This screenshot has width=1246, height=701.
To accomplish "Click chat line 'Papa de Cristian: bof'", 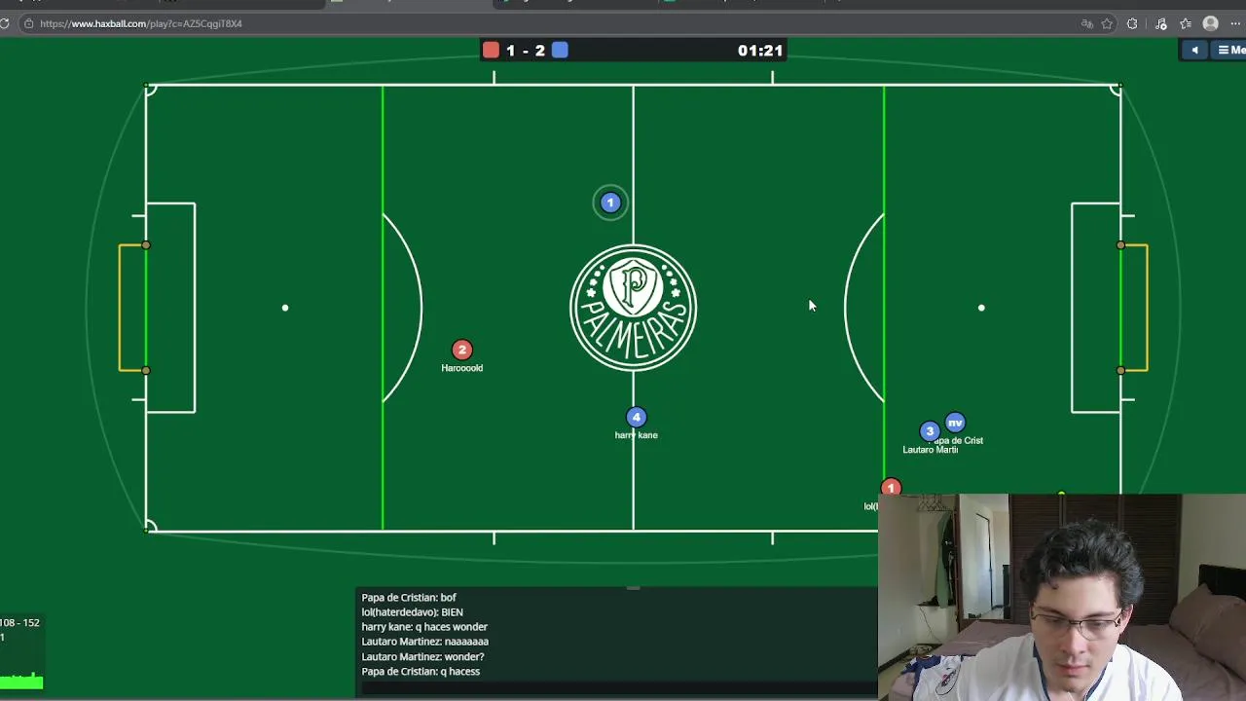I will coord(409,598).
